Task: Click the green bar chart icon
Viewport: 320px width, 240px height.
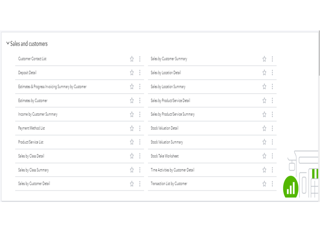Action: (291, 187)
